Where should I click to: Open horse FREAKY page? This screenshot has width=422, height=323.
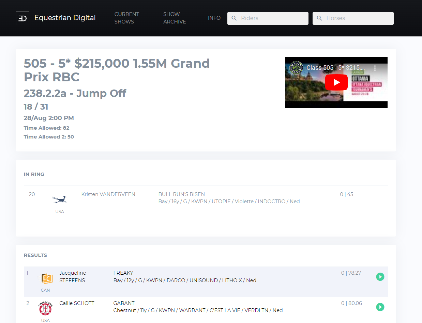[123, 273]
